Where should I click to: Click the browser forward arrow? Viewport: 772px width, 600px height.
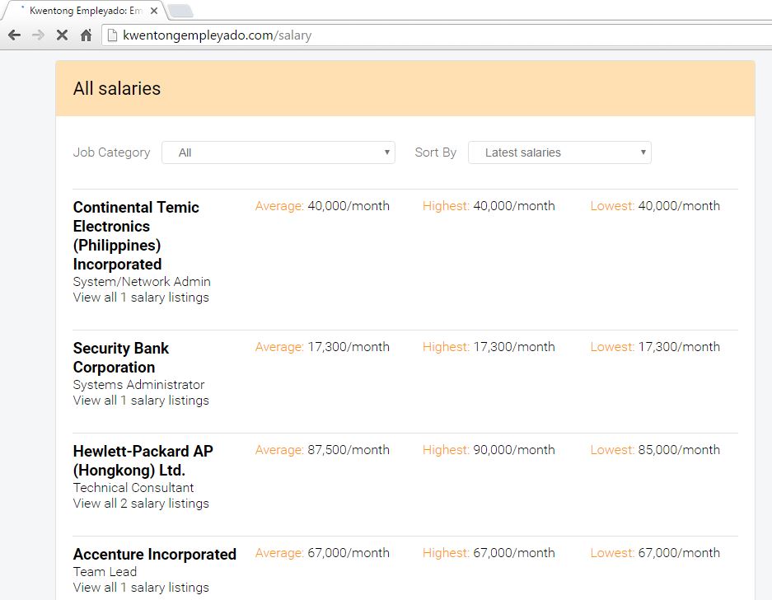click(x=38, y=35)
